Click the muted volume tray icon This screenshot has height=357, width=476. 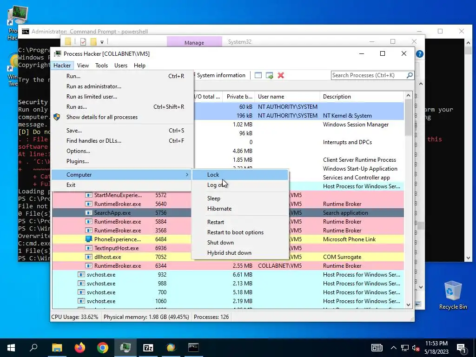(416, 348)
